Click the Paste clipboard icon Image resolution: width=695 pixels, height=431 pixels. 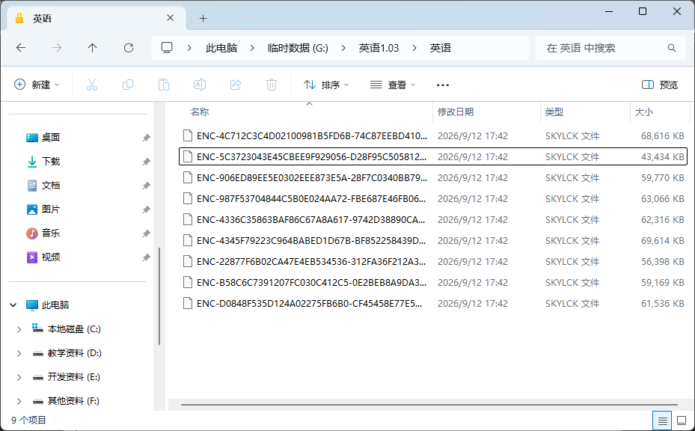164,85
